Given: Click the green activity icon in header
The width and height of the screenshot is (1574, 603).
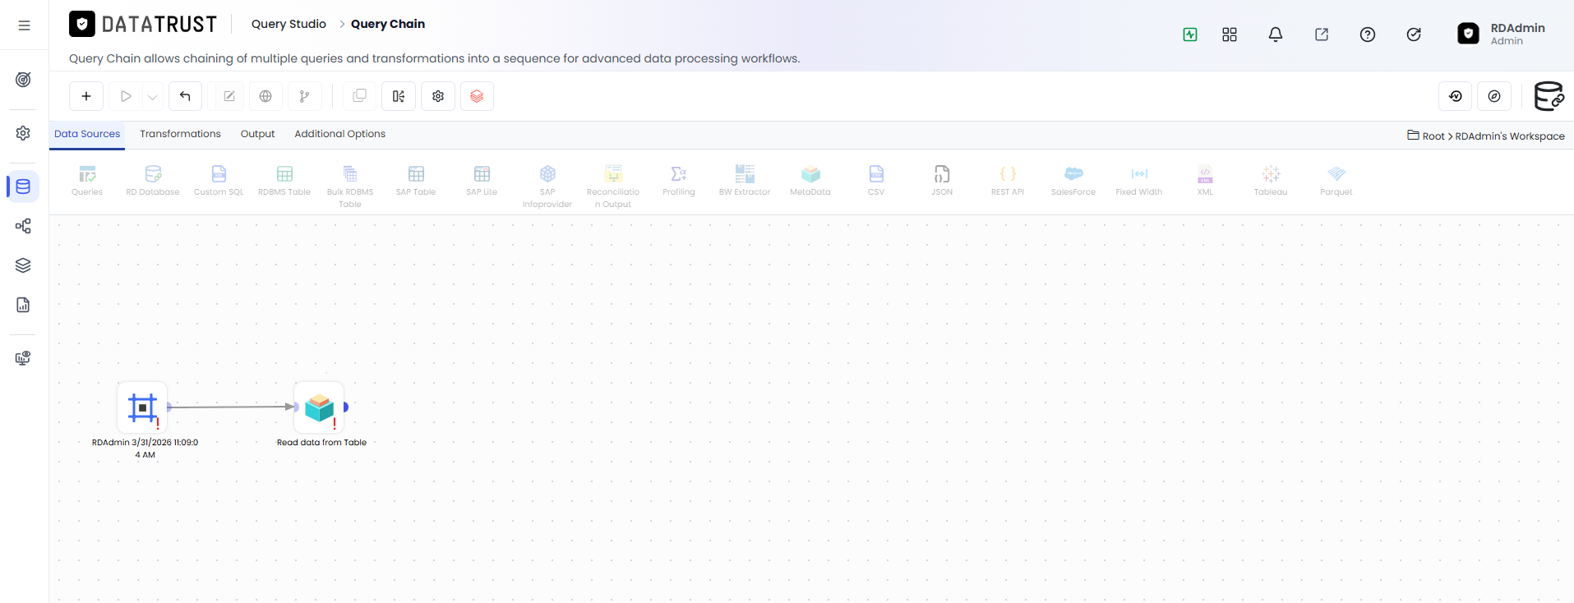Looking at the screenshot, I should [1190, 35].
